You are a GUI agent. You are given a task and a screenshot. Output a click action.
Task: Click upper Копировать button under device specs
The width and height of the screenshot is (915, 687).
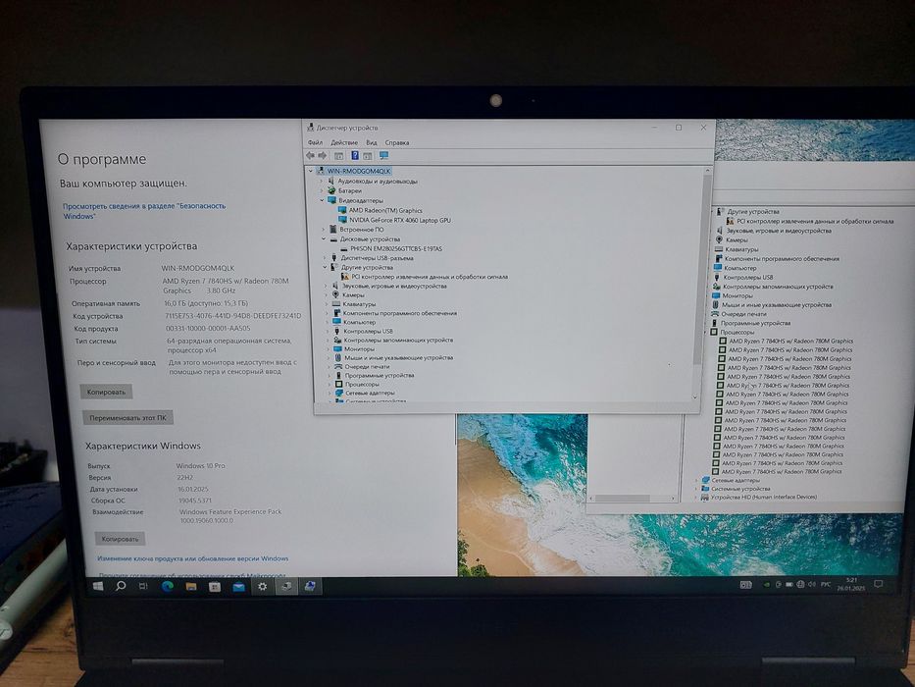[106, 392]
